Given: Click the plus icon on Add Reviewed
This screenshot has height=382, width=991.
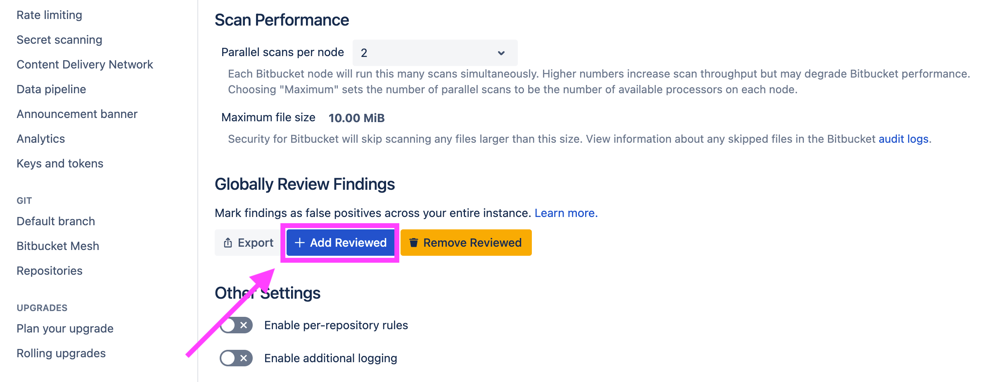Looking at the screenshot, I should [x=299, y=243].
